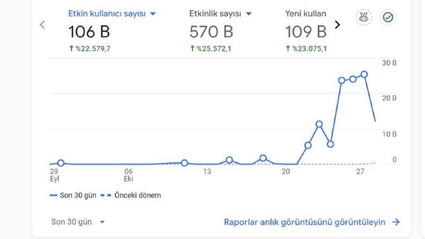This screenshot has width=425, height=239.
Task: Open the Son 30 gün date range dropdown
Action: pyautogui.click(x=78, y=222)
